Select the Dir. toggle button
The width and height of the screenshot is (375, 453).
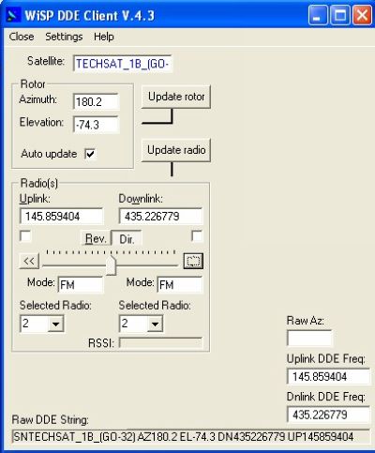127,239
